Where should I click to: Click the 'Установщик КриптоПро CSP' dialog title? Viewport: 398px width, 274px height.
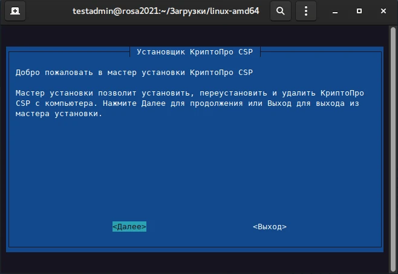pos(195,52)
